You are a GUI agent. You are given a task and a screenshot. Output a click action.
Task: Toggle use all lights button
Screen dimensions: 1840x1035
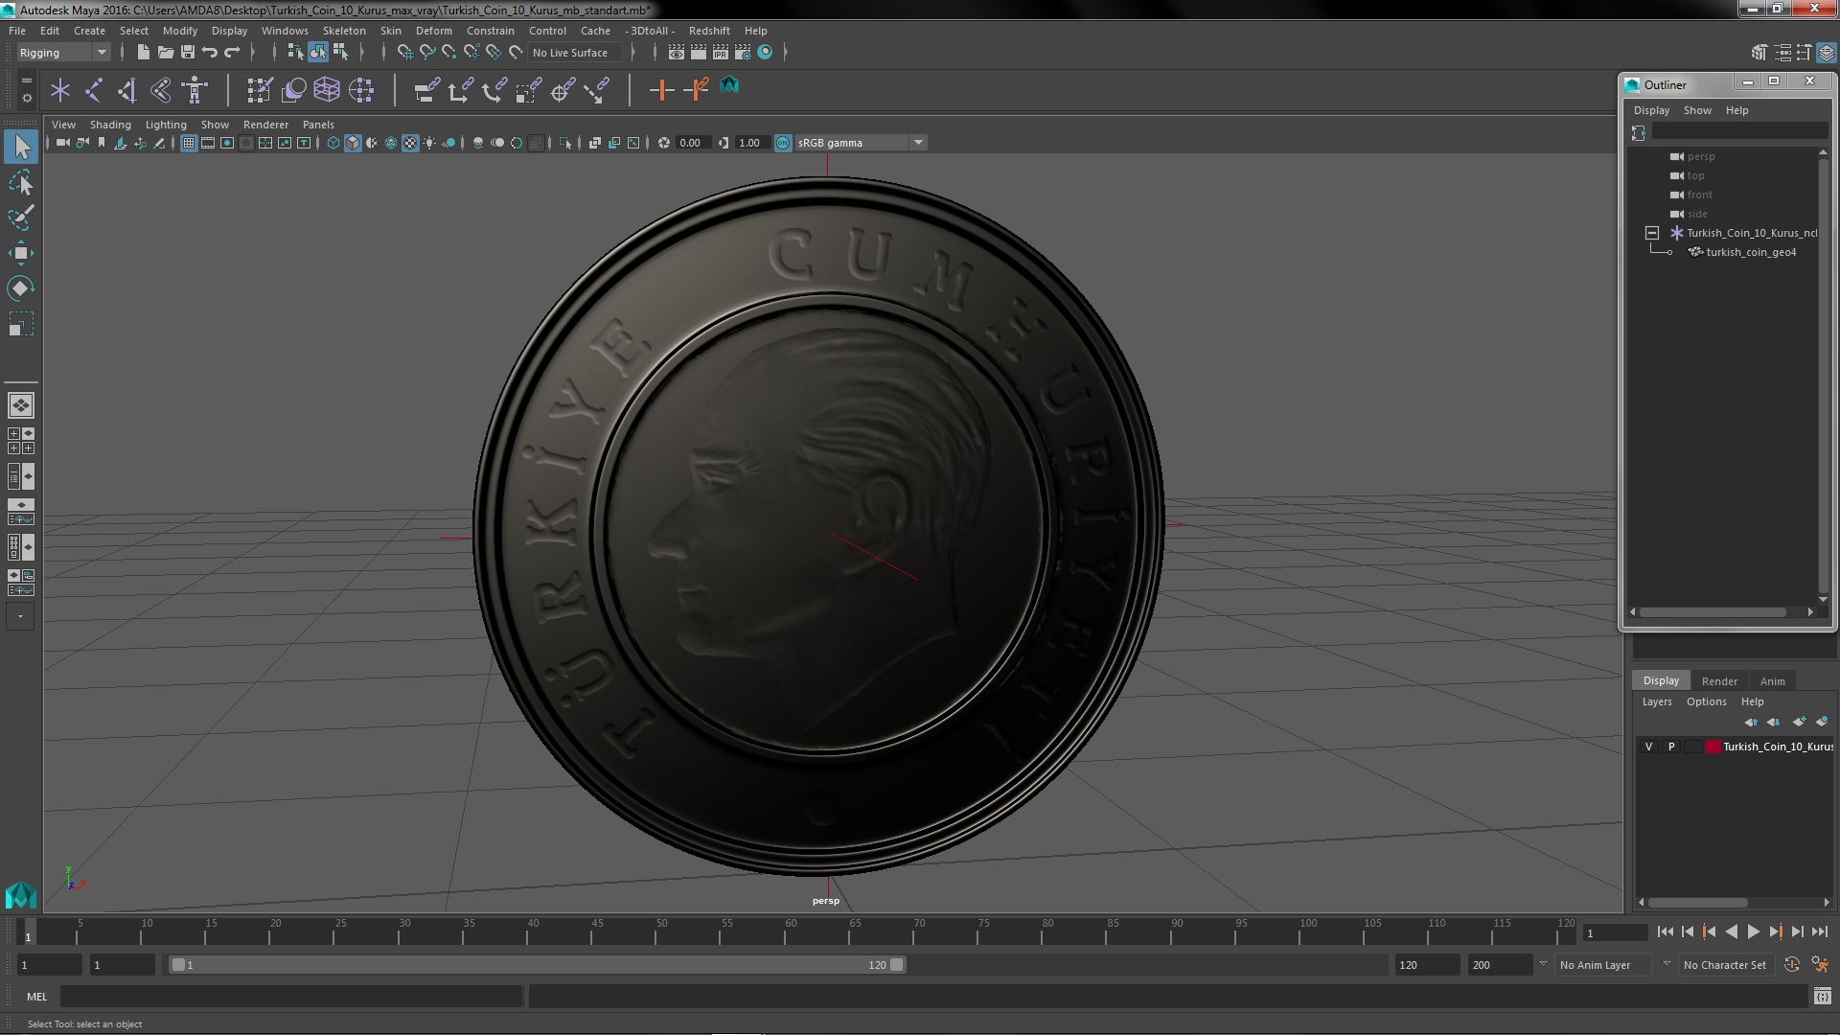point(429,143)
